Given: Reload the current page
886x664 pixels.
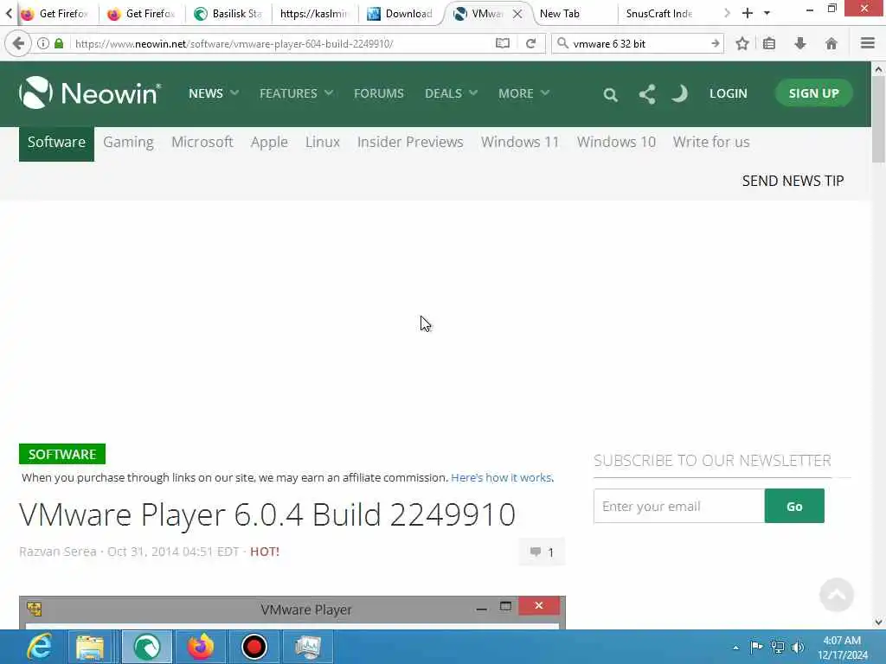Looking at the screenshot, I should 530,43.
